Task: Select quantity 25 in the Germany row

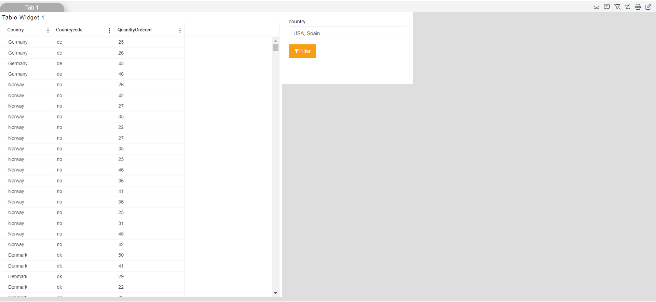Action: 121,42
